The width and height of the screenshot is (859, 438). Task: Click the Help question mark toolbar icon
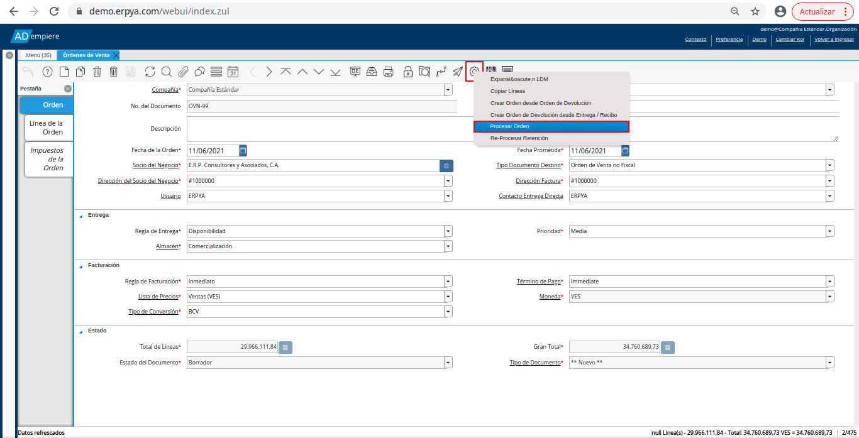pos(47,72)
